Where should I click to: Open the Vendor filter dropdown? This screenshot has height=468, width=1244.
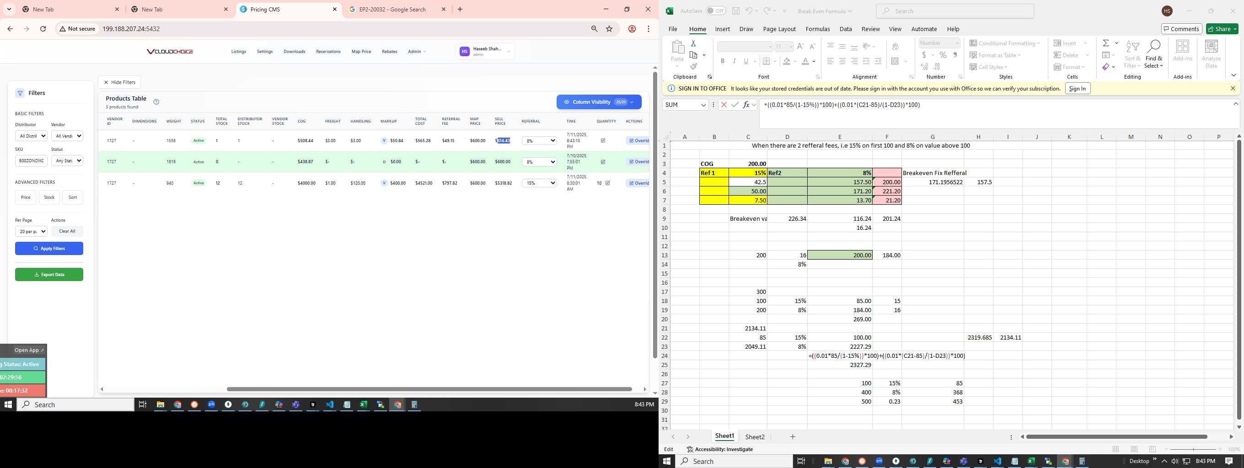(67, 136)
